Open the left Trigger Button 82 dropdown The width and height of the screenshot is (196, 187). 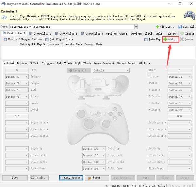pyautogui.click(x=26, y=77)
